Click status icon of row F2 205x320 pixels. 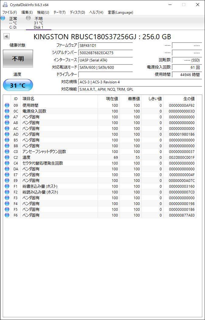[7, 192]
